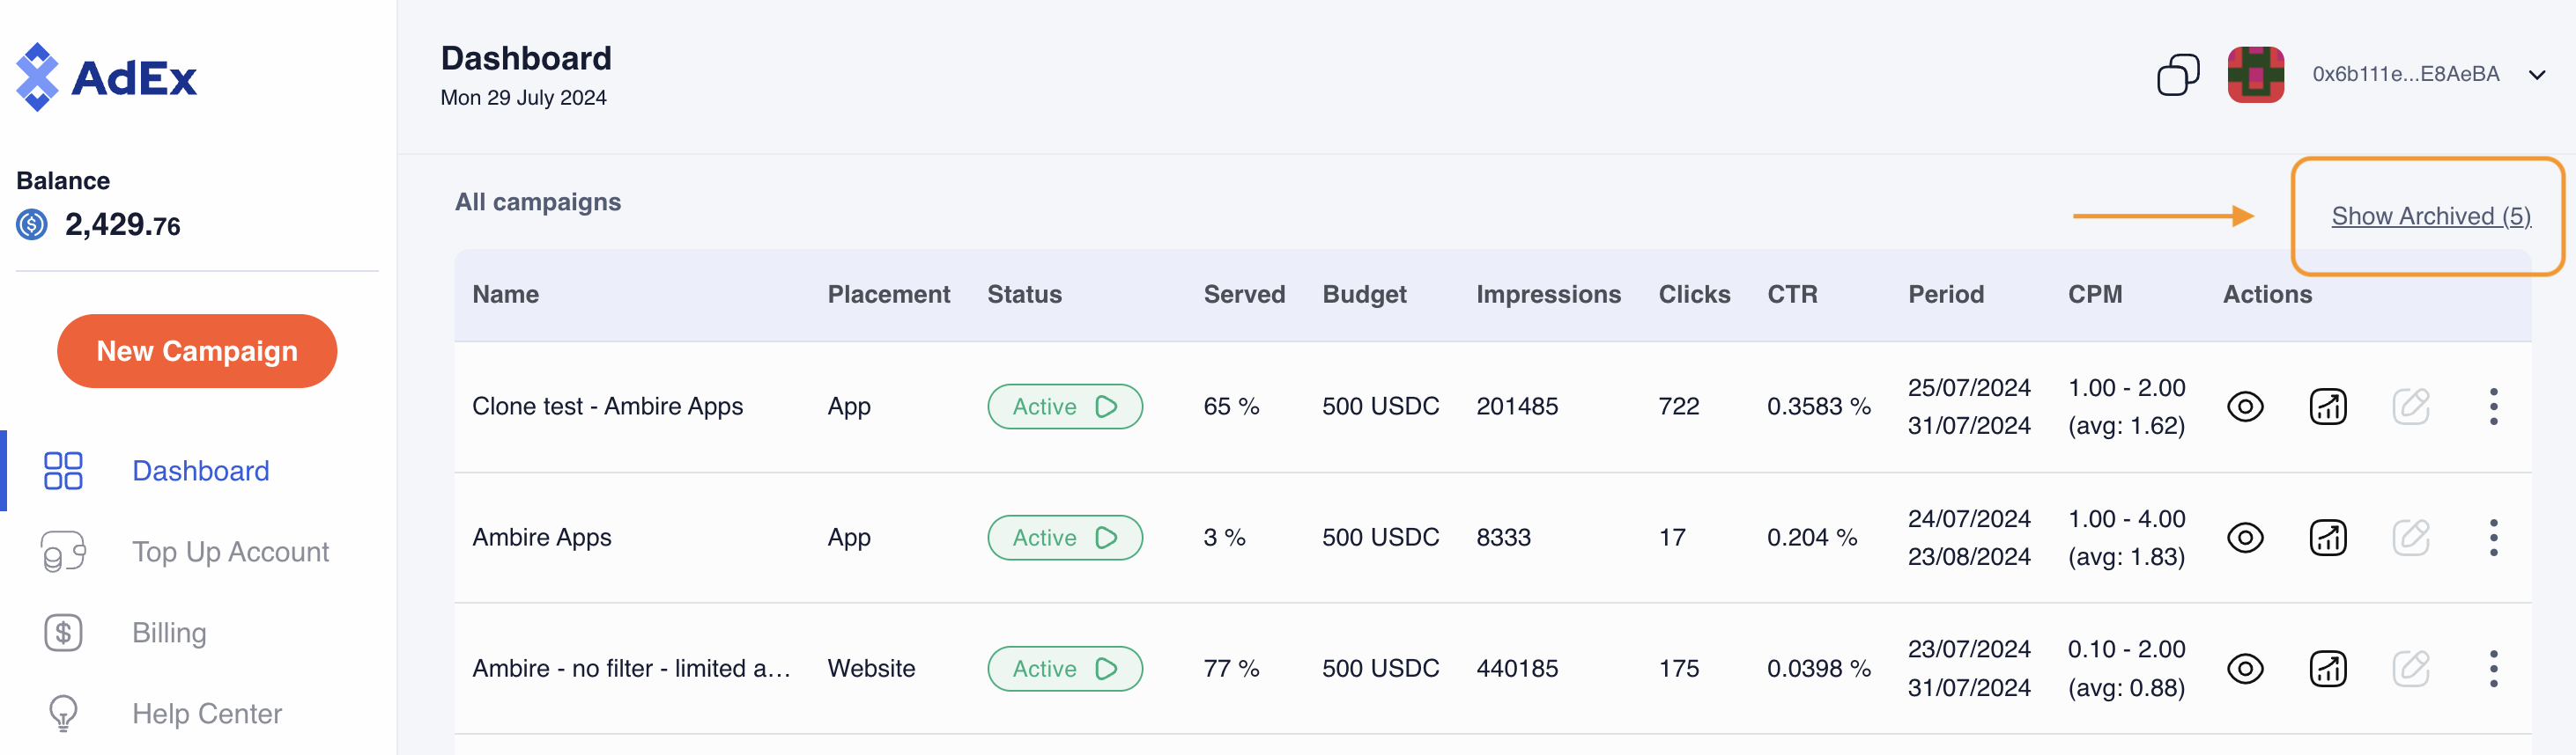Click the Clicks column header
This screenshot has width=2576, height=755.
point(1694,295)
